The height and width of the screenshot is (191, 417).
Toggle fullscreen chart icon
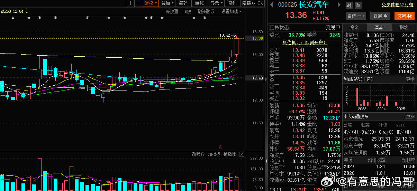(261, 3)
